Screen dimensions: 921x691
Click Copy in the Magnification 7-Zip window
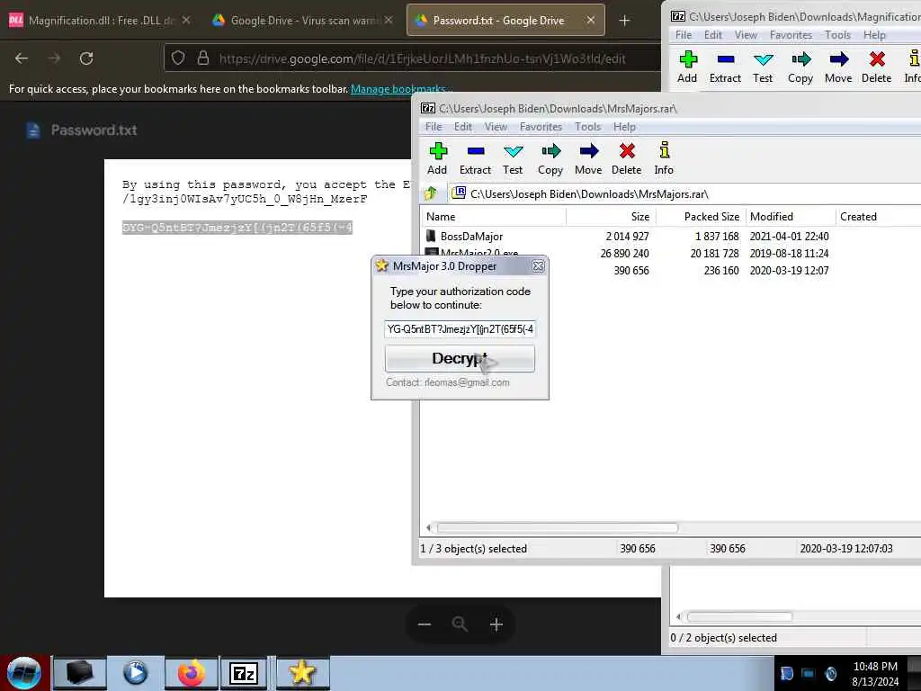pyautogui.click(x=800, y=67)
